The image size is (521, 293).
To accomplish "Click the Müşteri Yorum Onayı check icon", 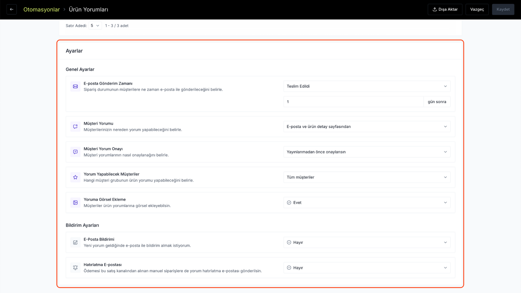I will (75, 152).
